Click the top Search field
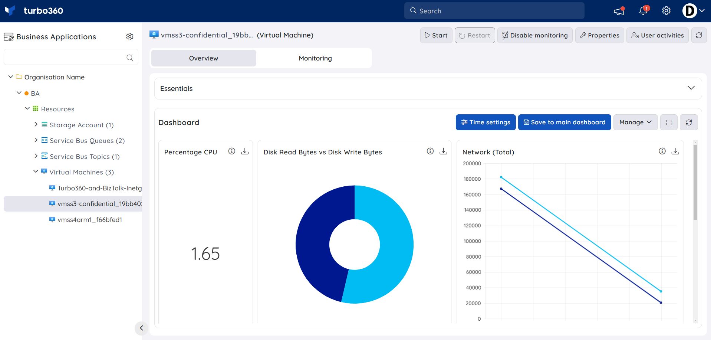This screenshot has width=711, height=340. [x=494, y=11]
